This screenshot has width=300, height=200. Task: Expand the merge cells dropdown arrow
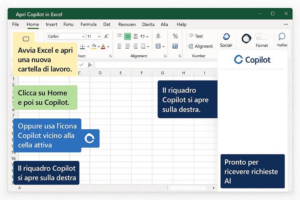(163, 47)
